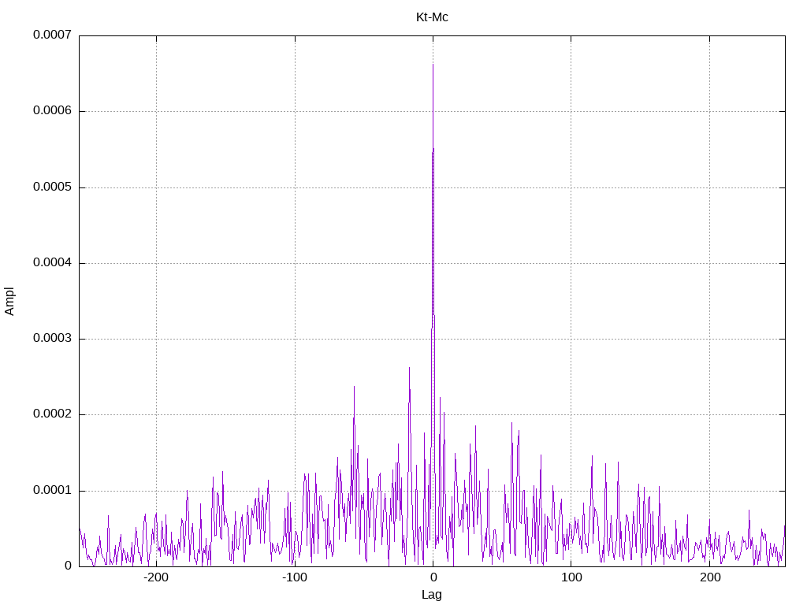Click the 100 x-axis tick label
Image resolution: width=807 pixels, height=605 pixels.
coord(571,577)
